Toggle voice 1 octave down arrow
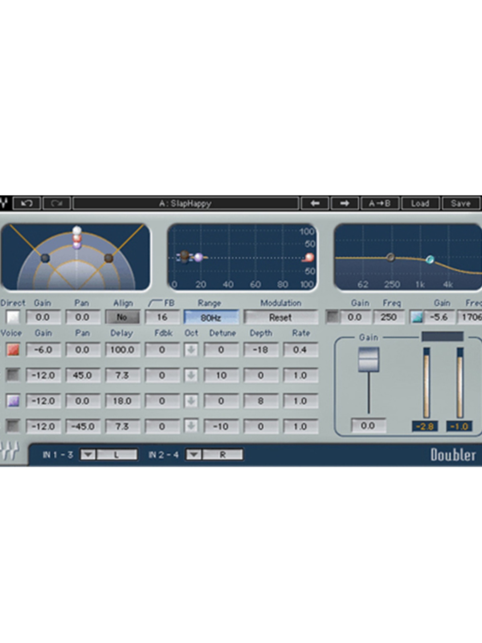The width and height of the screenshot is (482, 643). pyautogui.click(x=191, y=350)
